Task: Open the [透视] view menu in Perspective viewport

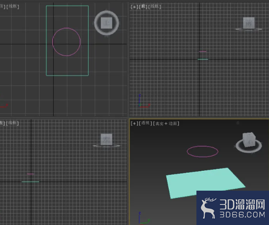Action: click(146, 123)
